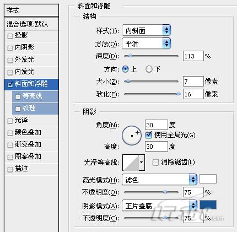
Task: Enable the 等高线 contour checkbox
Action: pyautogui.click(x=18, y=96)
